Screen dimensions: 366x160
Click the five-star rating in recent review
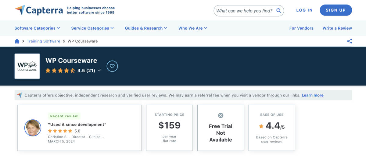click(x=60, y=131)
